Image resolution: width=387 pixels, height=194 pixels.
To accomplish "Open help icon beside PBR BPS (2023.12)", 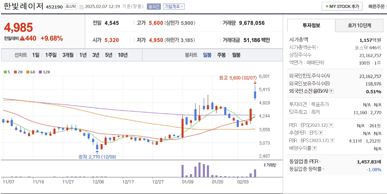I will point(332,140).
